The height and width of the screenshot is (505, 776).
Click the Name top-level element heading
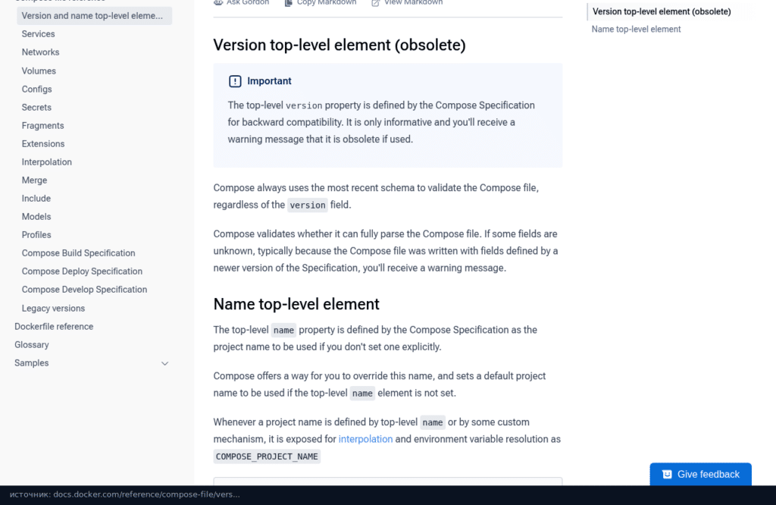[296, 304]
